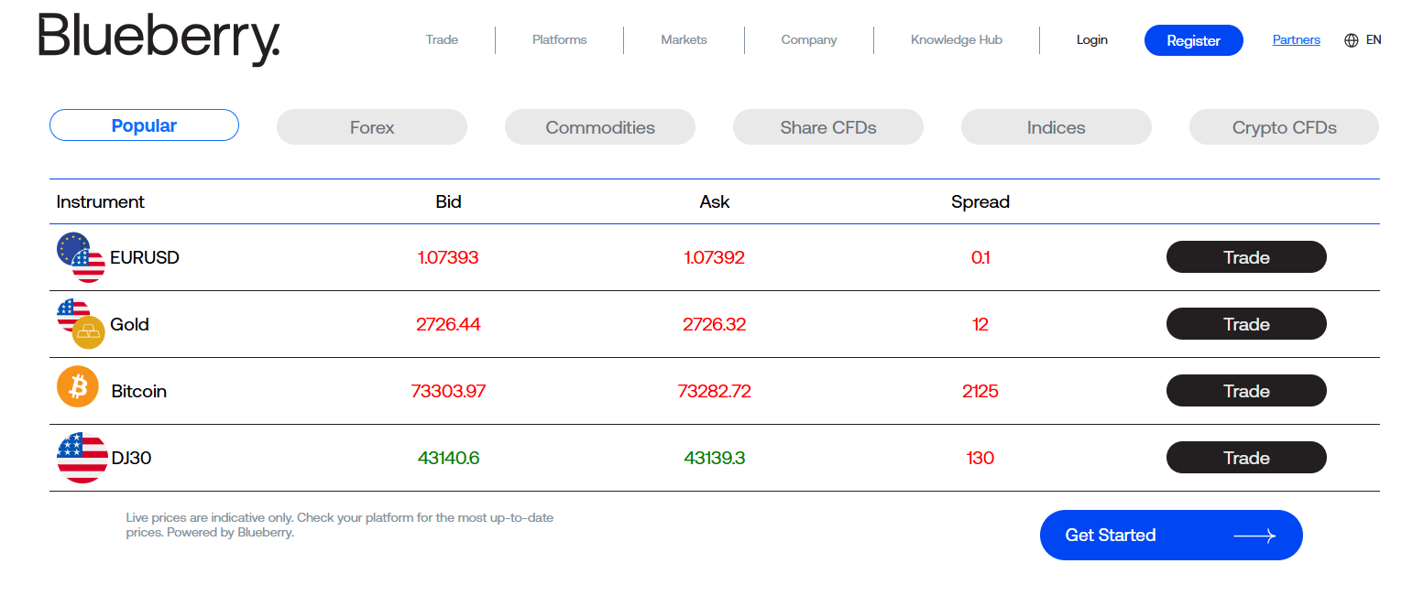Open the Markets menu item

click(x=684, y=40)
